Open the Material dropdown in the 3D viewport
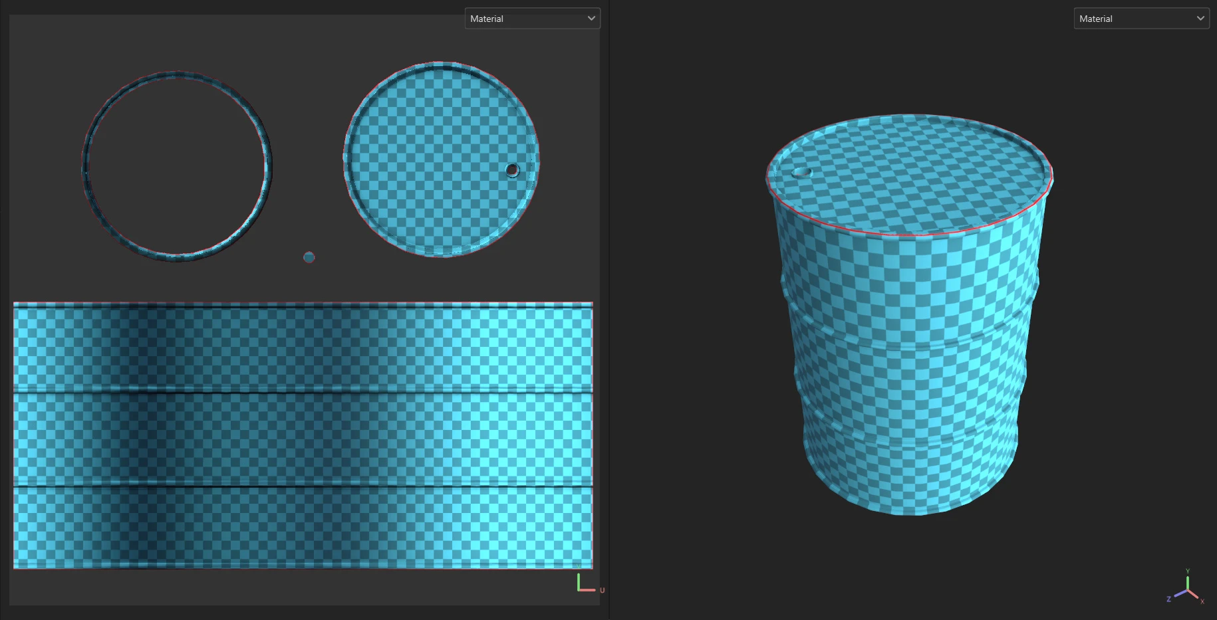 pyautogui.click(x=1134, y=19)
